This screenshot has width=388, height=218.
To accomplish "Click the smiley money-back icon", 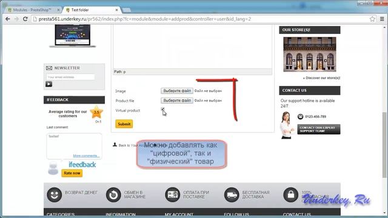I will [x=54, y=195].
